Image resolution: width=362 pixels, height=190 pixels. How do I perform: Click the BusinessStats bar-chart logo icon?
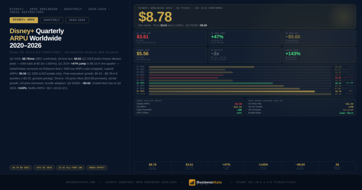click(192, 182)
